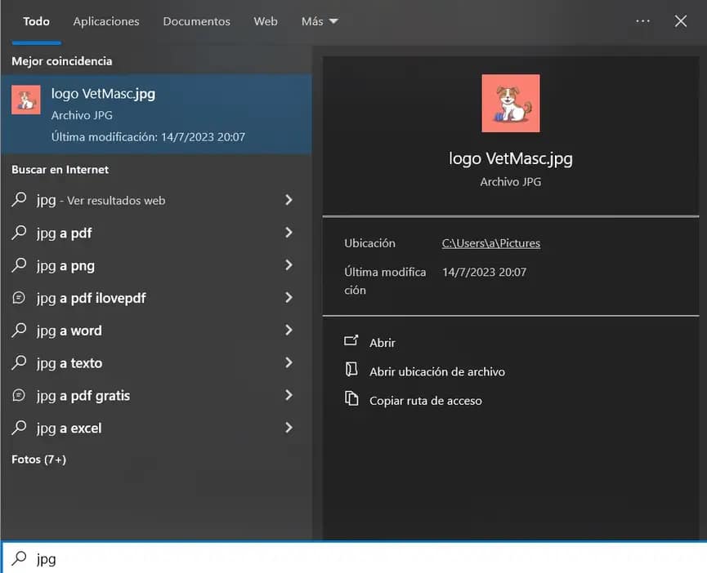This screenshot has width=707, height=573.
Task: Click the copy icon for "Copiar ruta de acceso"
Action: (x=352, y=401)
